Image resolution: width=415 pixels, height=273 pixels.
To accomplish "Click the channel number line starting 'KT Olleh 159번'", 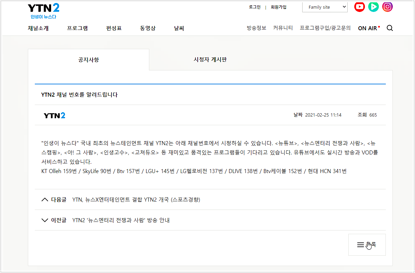I will pyautogui.click(x=194, y=171).
